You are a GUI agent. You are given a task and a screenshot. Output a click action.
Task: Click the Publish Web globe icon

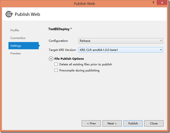9,14
